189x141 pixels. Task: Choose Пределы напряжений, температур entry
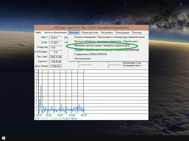(107, 50)
